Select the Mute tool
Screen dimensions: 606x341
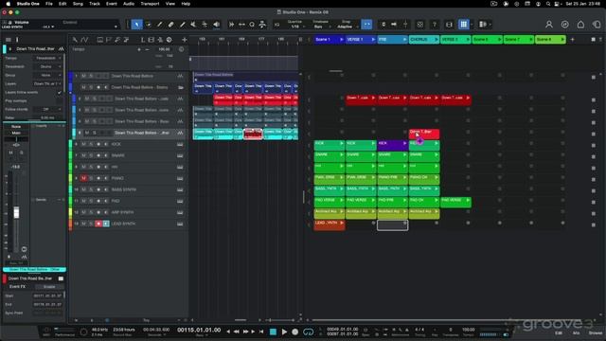pos(193,25)
